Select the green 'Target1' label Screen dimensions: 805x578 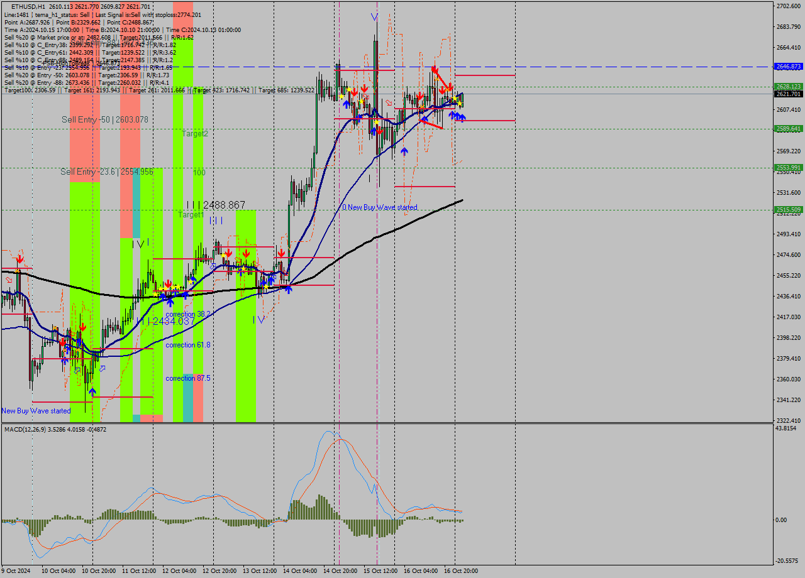(x=191, y=215)
